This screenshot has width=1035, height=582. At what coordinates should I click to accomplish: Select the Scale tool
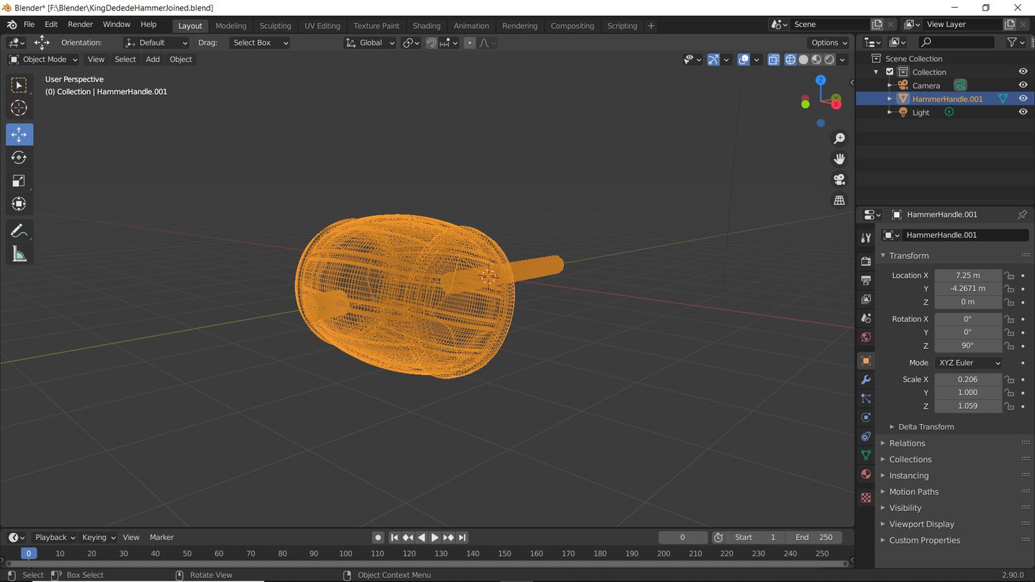point(19,181)
